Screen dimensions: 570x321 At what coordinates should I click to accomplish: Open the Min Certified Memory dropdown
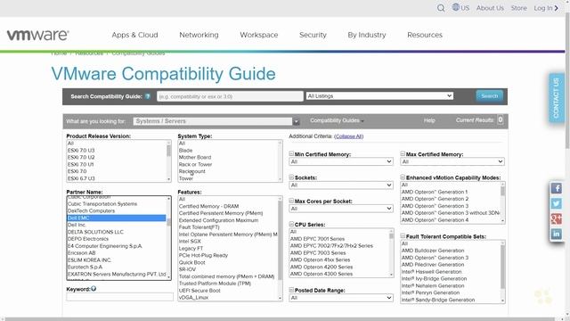point(341,161)
